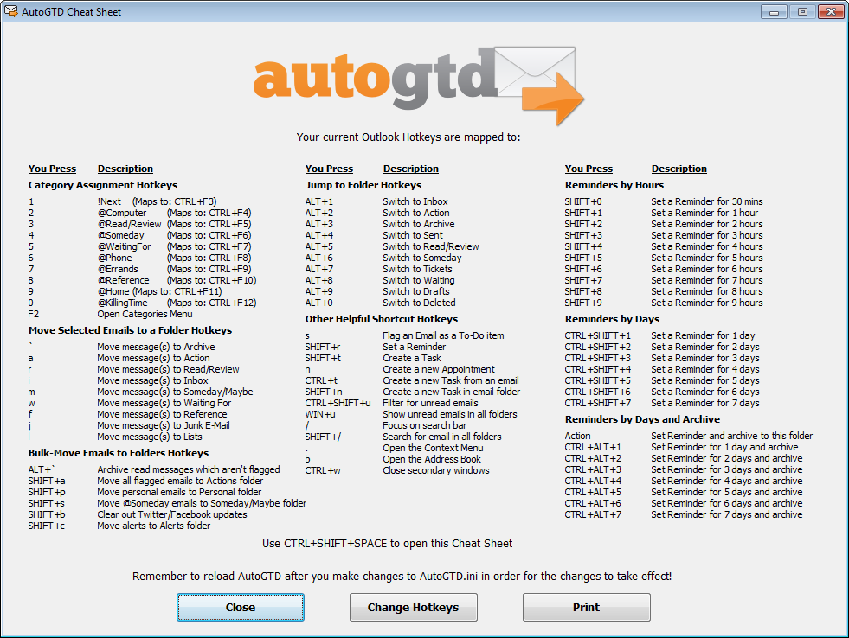Click the AutoGTD title bar icon
This screenshot has width=849, height=638.
11,11
